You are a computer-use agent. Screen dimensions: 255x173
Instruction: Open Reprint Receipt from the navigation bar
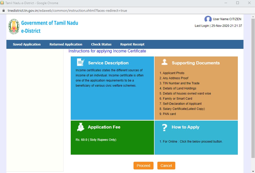pos(132,44)
